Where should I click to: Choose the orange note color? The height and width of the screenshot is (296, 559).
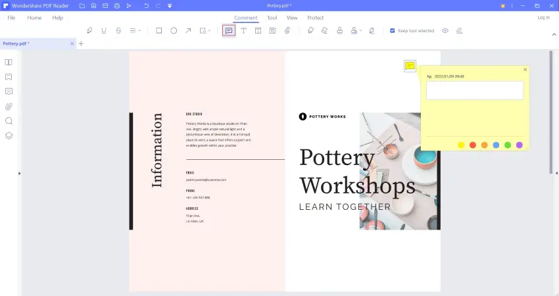pyautogui.click(x=484, y=145)
